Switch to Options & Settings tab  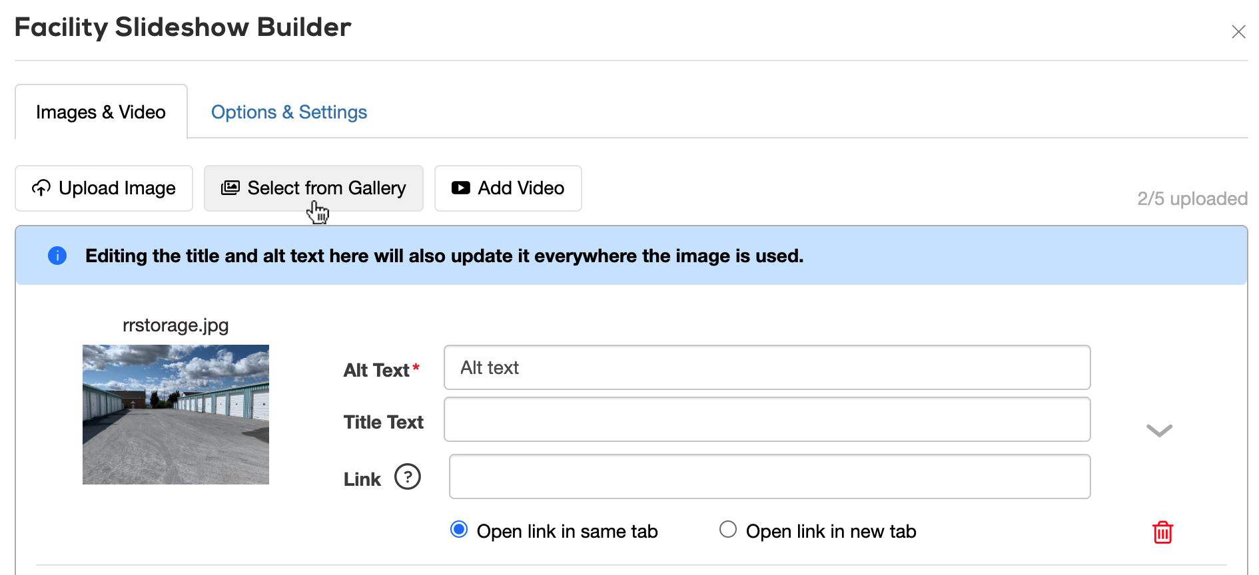pyautogui.click(x=288, y=112)
